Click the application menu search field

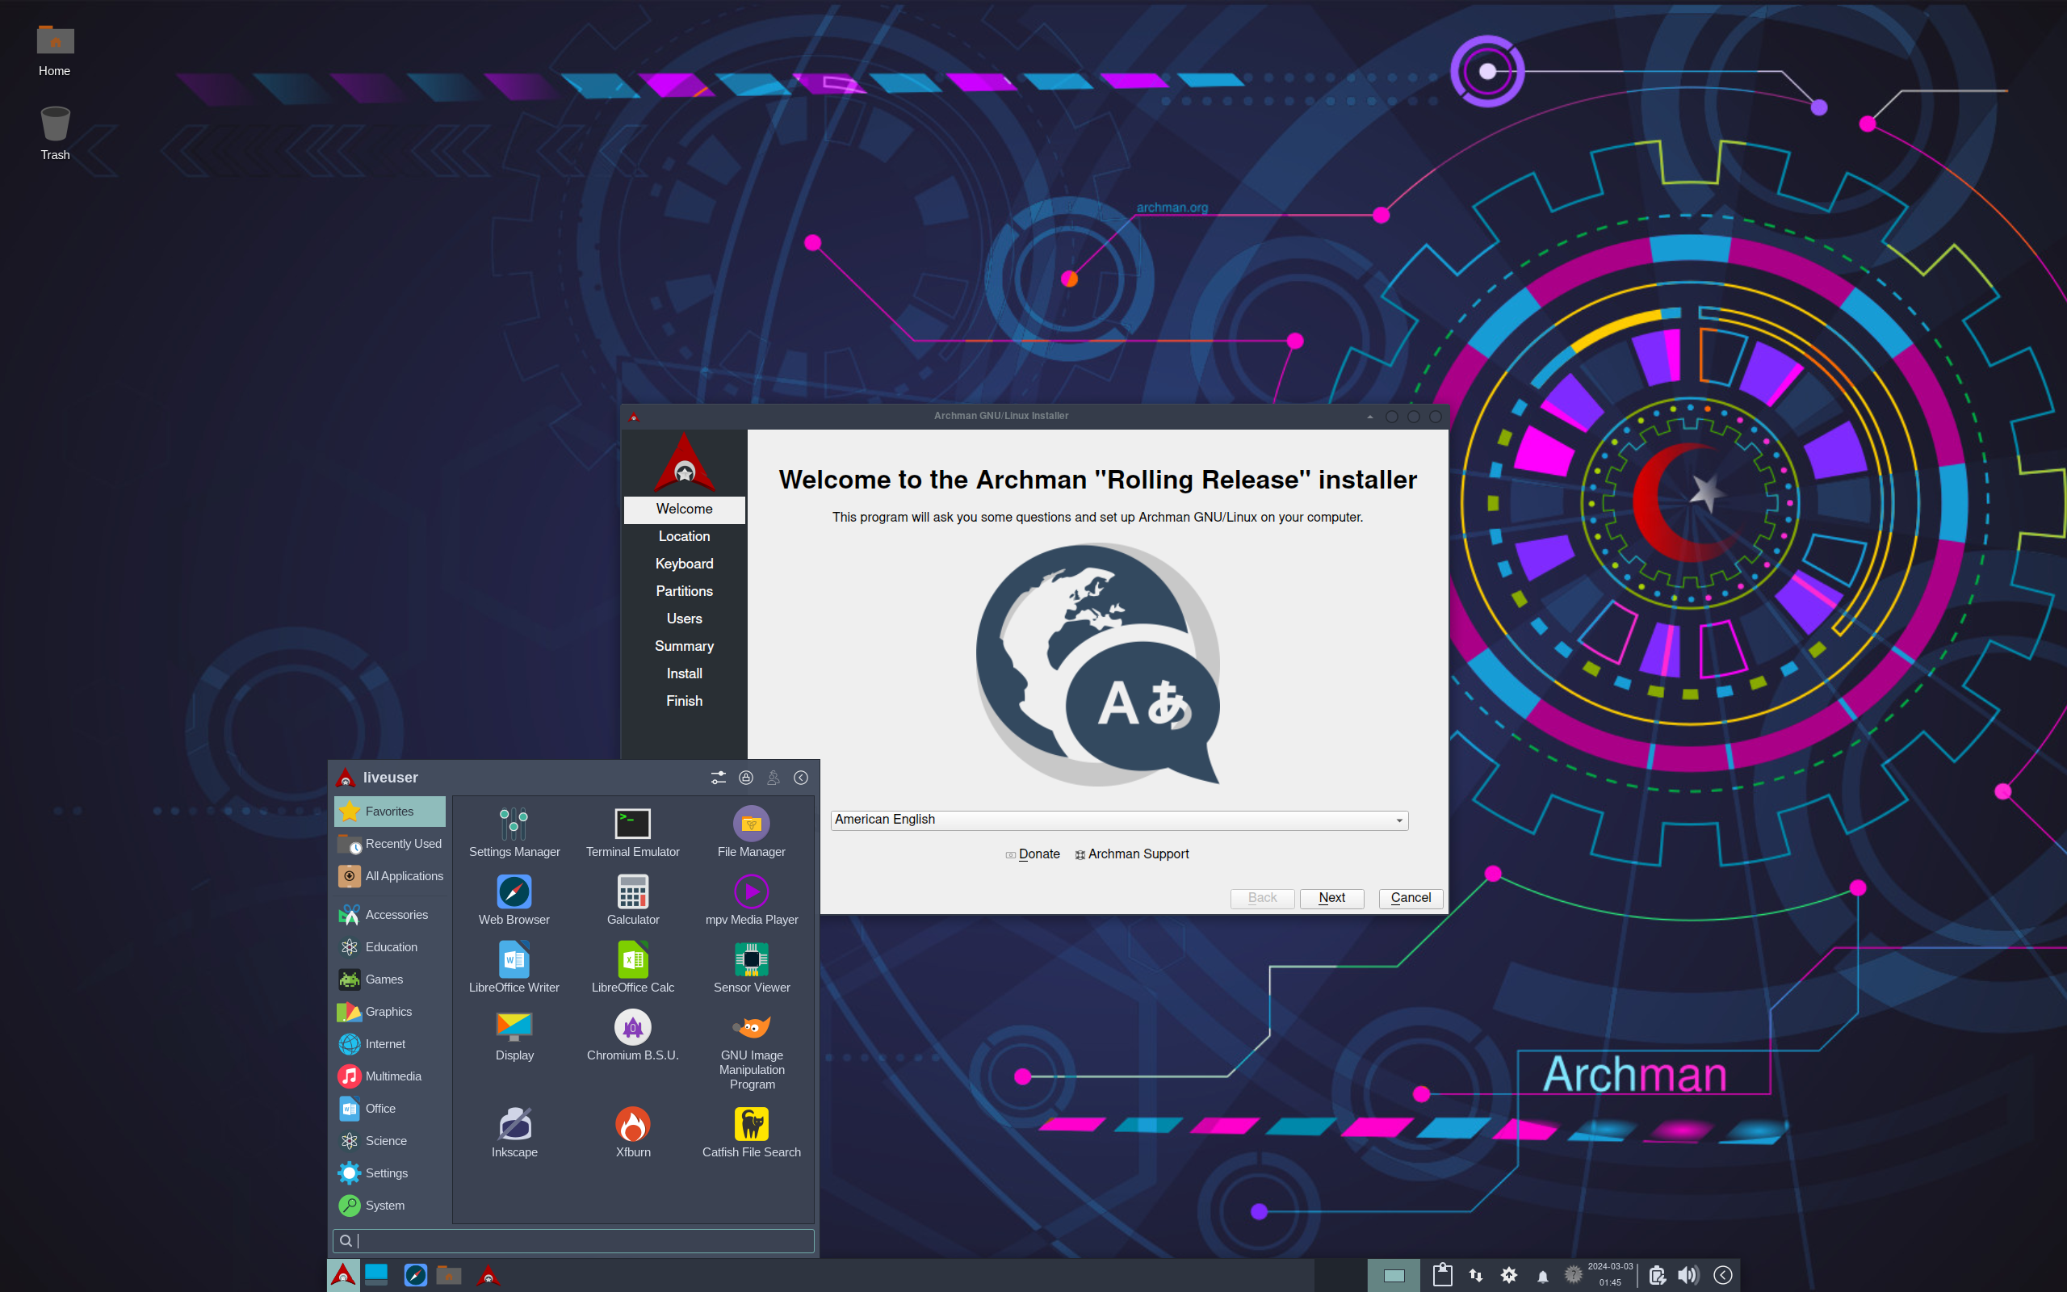pos(573,1241)
